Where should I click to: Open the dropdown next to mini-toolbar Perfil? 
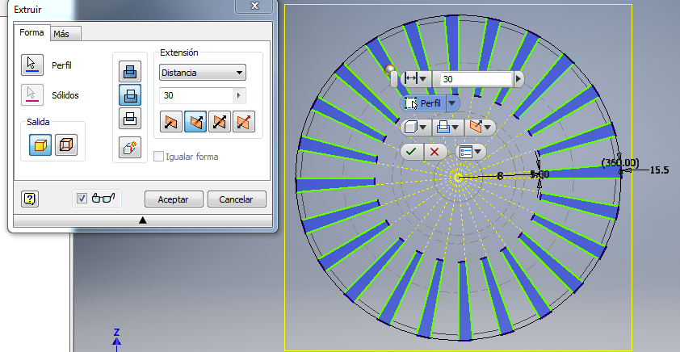click(x=452, y=103)
